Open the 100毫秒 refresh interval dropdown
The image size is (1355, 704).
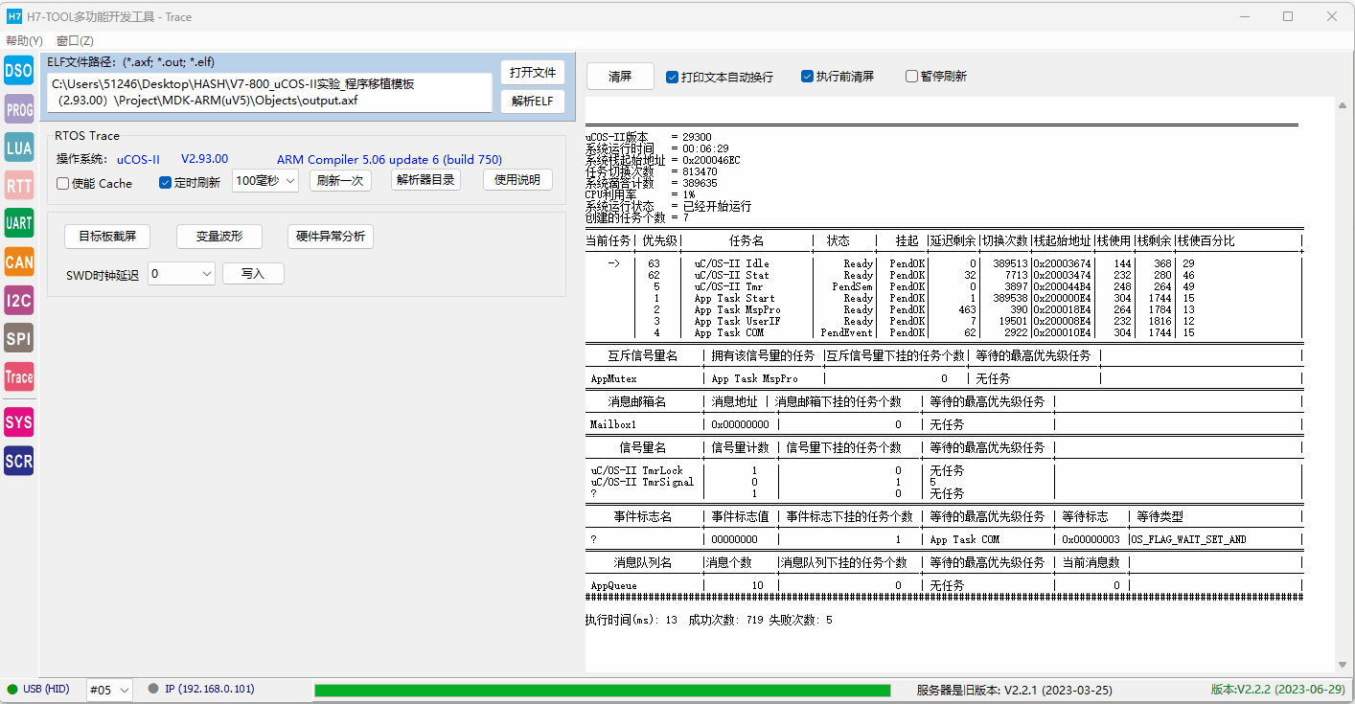265,180
